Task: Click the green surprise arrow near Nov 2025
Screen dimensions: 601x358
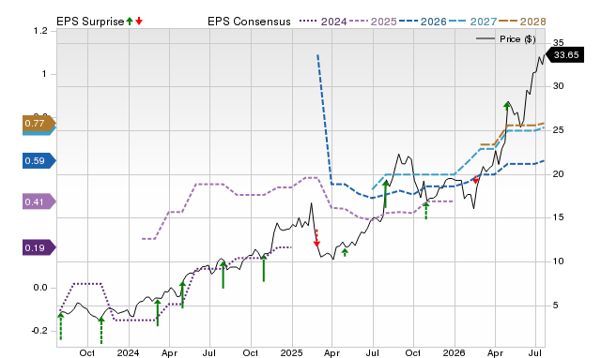Action: tap(426, 210)
